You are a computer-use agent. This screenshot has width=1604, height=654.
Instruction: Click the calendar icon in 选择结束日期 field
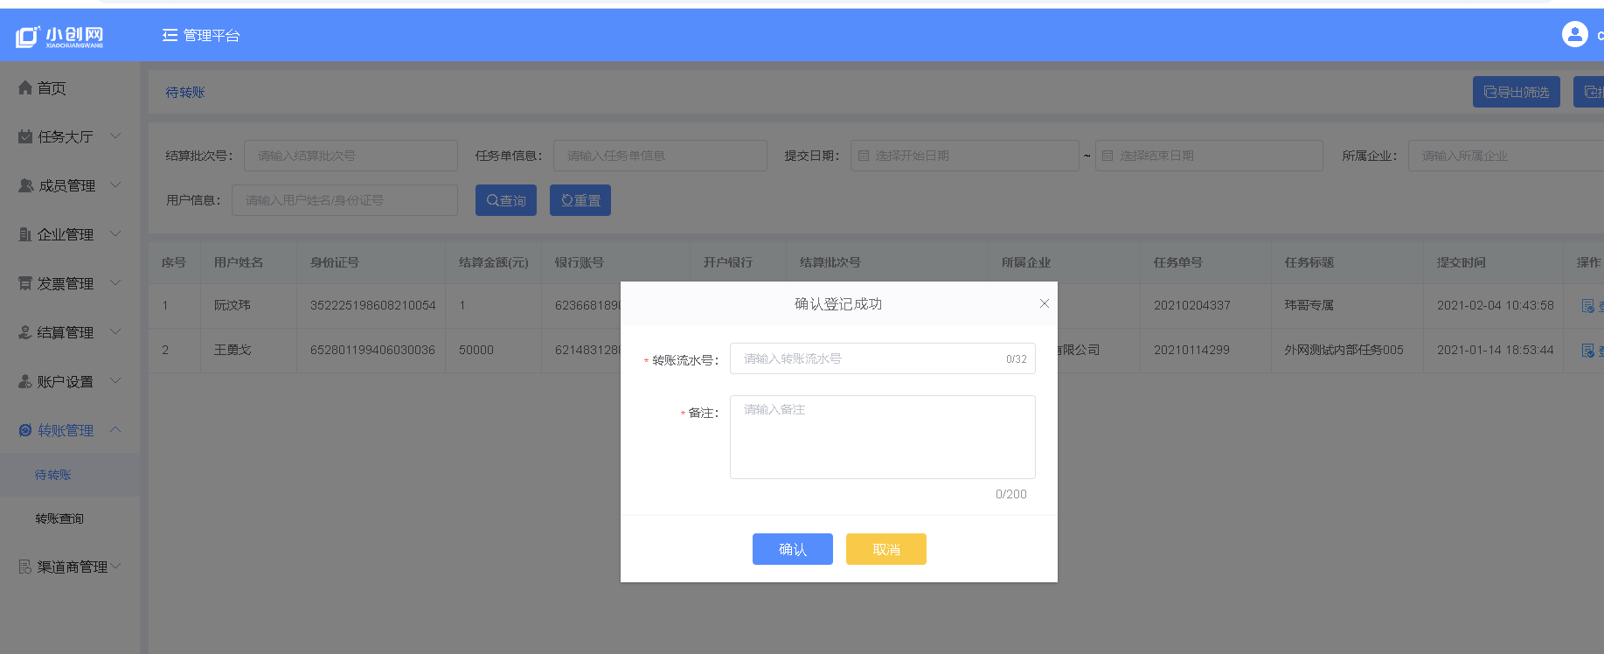pyautogui.click(x=1108, y=156)
